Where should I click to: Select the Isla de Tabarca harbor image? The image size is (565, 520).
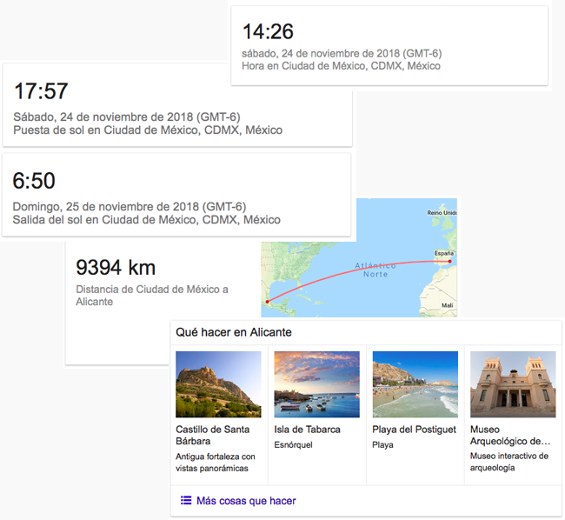coord(316,384)
